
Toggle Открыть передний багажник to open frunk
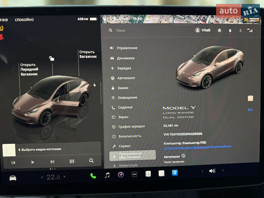point(29,70)
